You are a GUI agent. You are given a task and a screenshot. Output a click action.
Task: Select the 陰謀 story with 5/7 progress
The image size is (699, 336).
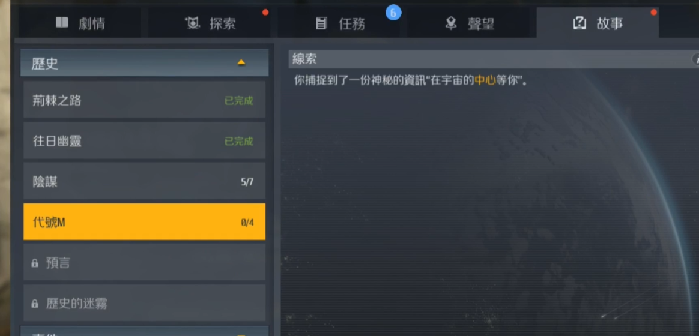pyautogui.click(x=145, y=181)
